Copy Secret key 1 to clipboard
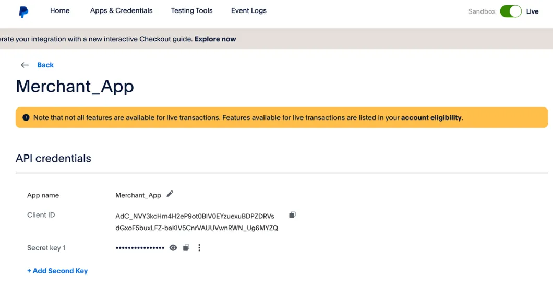Image resolution: width=553 pixels, height=287 pixels. click(x=186, y=247)
